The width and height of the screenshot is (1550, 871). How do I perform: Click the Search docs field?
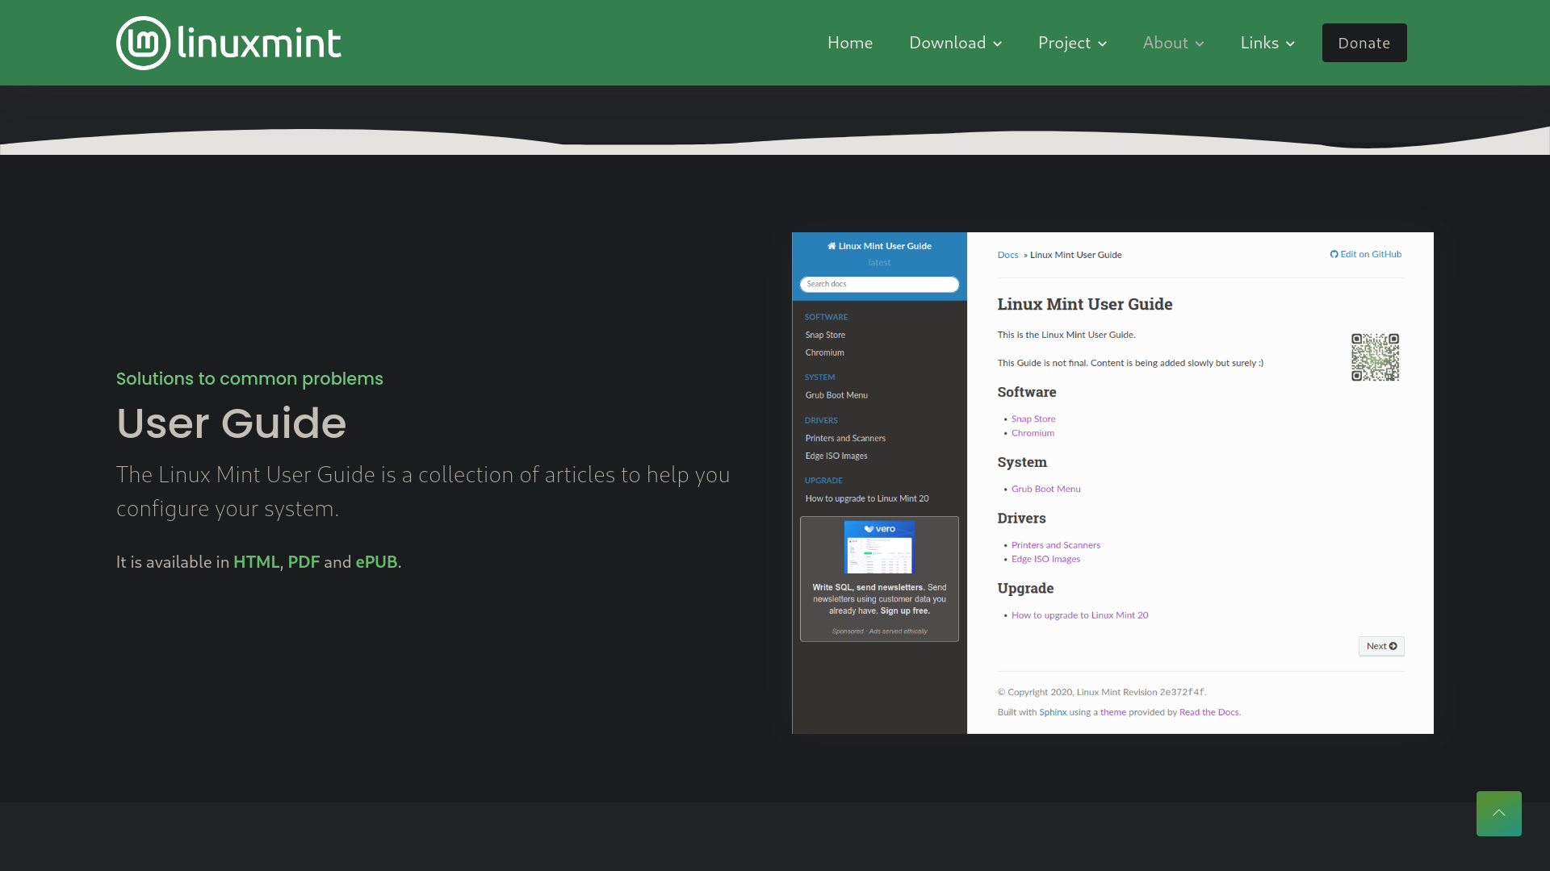click(x=878, y=284)
